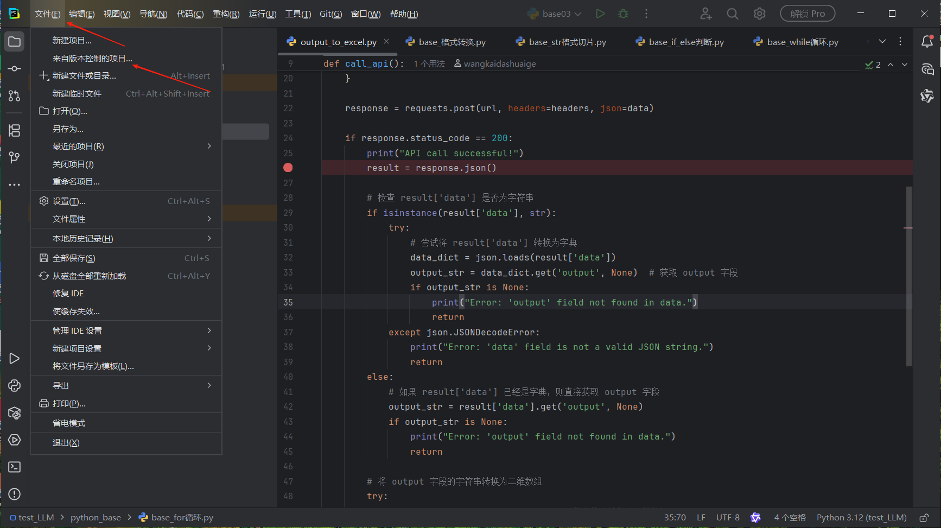Expand the New Projects Setup submenu

tap(126, 349)
